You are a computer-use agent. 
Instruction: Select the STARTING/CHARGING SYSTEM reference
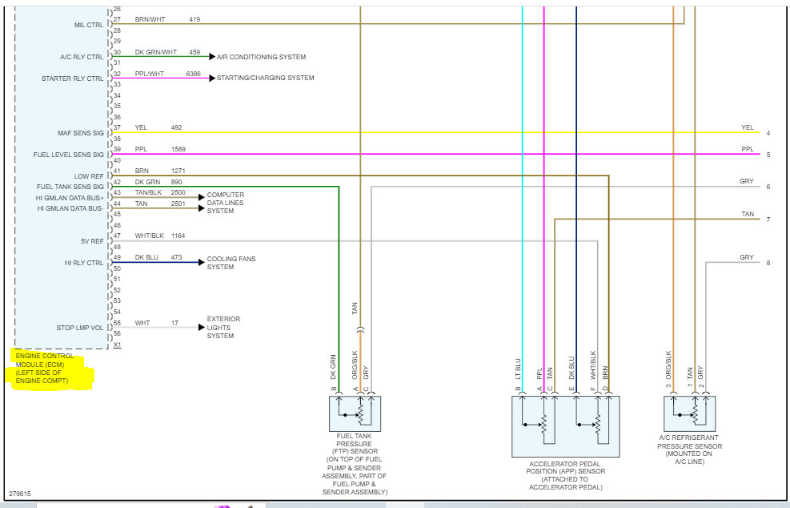coord(265,78)
